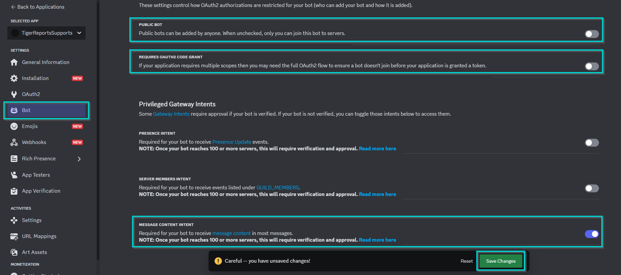Disable the Message Content Intent toggle
Screen dimensions: 621x275
[x=592, y=234]
